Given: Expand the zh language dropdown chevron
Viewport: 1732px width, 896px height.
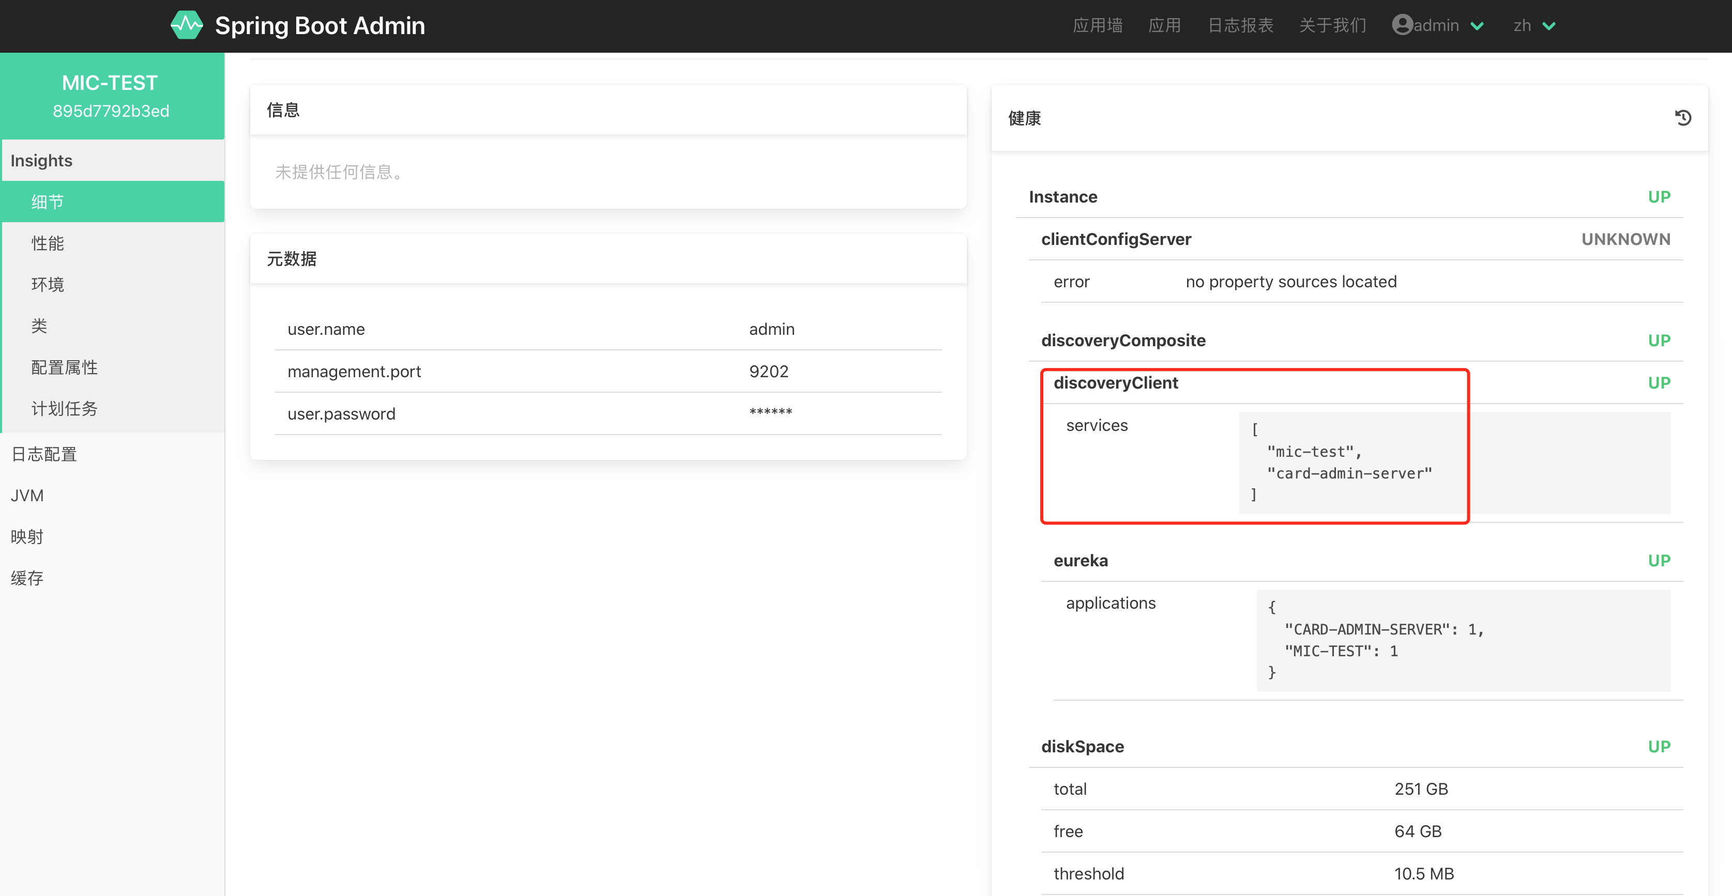Looking at the screenshot, I should (1549, 25).
